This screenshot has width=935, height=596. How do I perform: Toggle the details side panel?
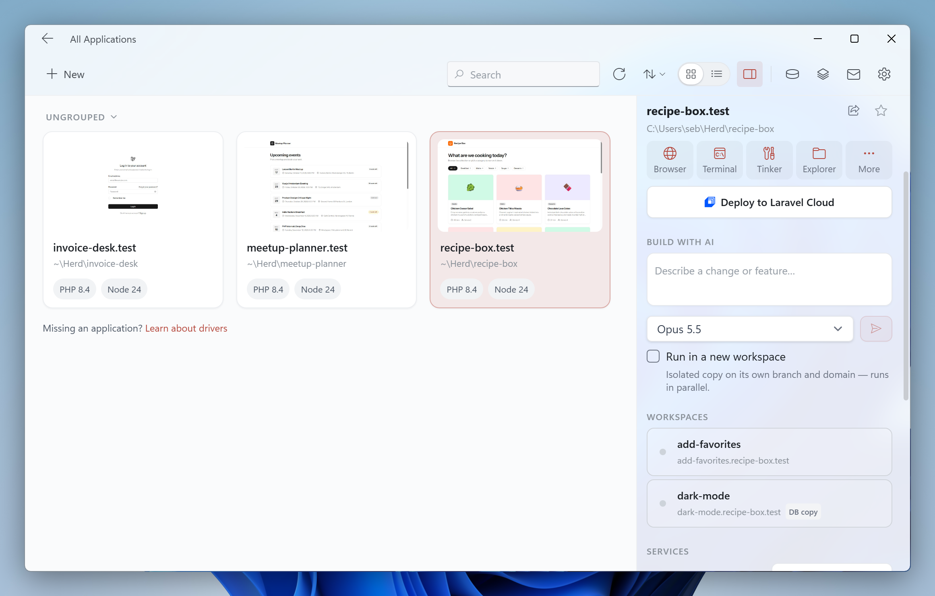[x=749, y=74]
